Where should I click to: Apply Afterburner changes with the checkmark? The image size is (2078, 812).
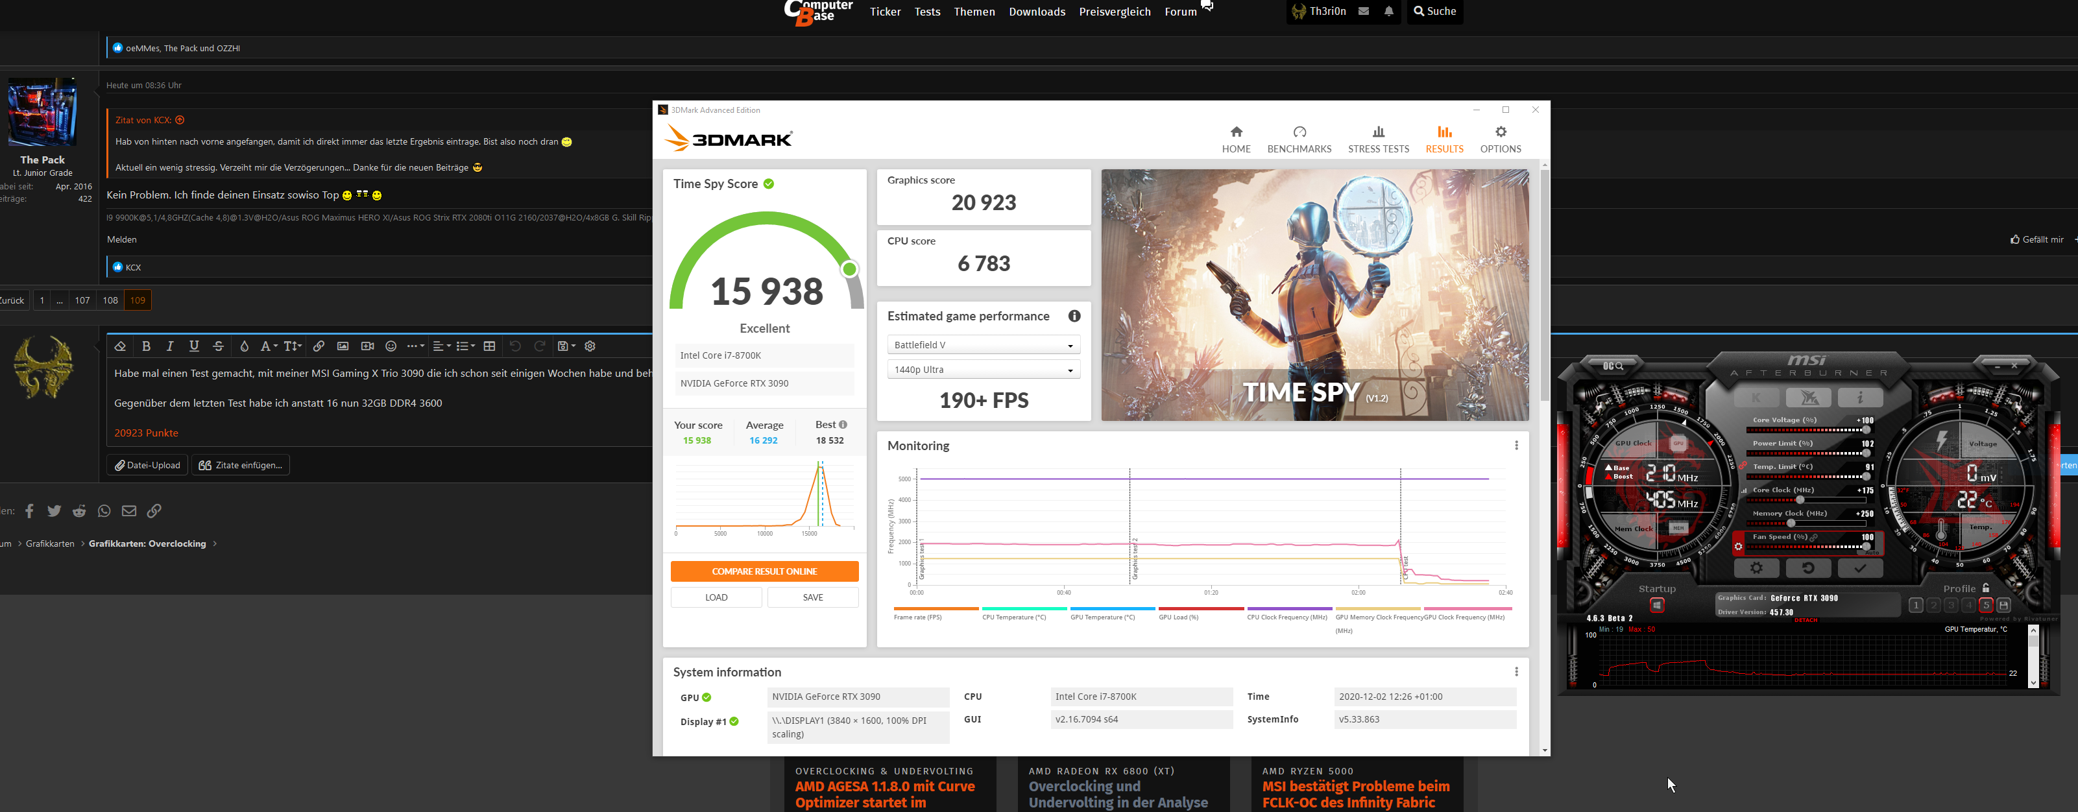click(1860, 569)
